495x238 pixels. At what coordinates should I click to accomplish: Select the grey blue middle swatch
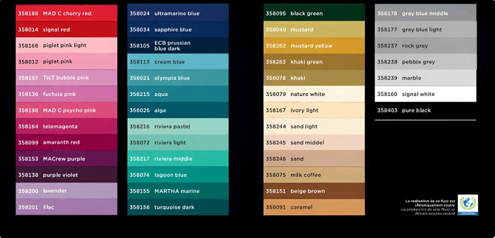click(x=425, y=13)
